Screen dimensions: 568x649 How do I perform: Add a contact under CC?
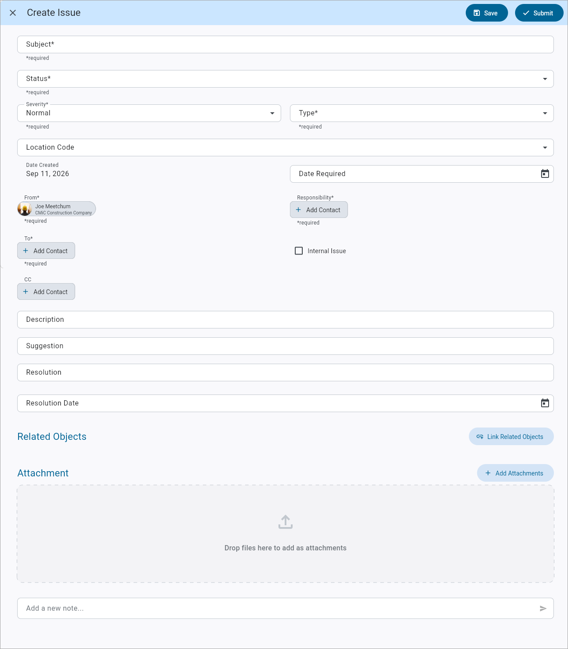click(x=46, y=291)
